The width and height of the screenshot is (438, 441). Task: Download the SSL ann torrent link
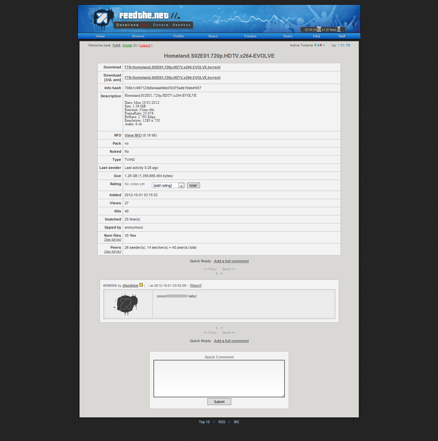pos(172,77)
